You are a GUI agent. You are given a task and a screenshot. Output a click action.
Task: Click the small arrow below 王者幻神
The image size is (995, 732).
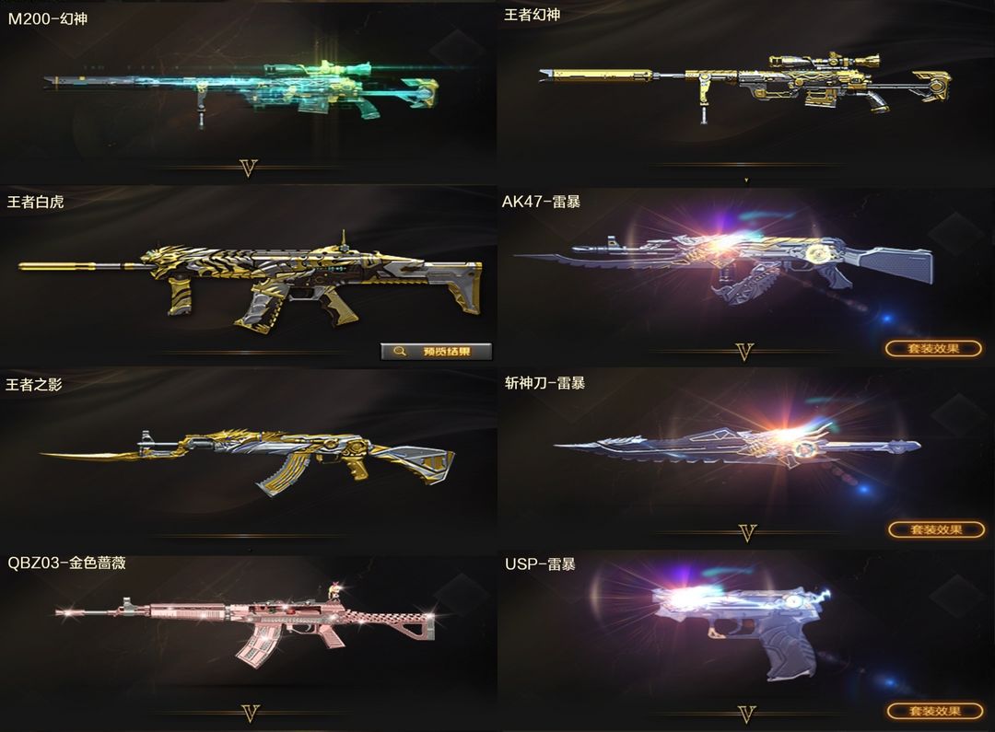point(746,180)
